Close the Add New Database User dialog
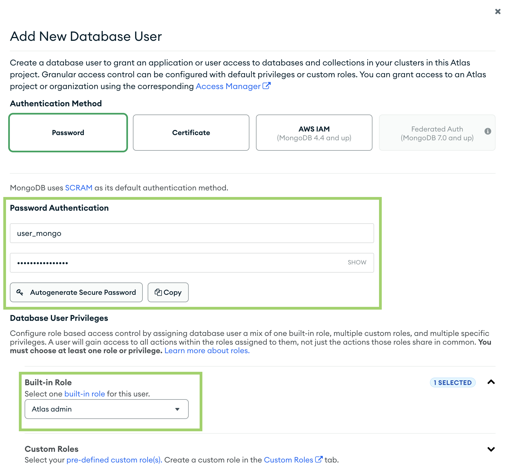This screenshot has height=474, width=507. pos(498,12)
